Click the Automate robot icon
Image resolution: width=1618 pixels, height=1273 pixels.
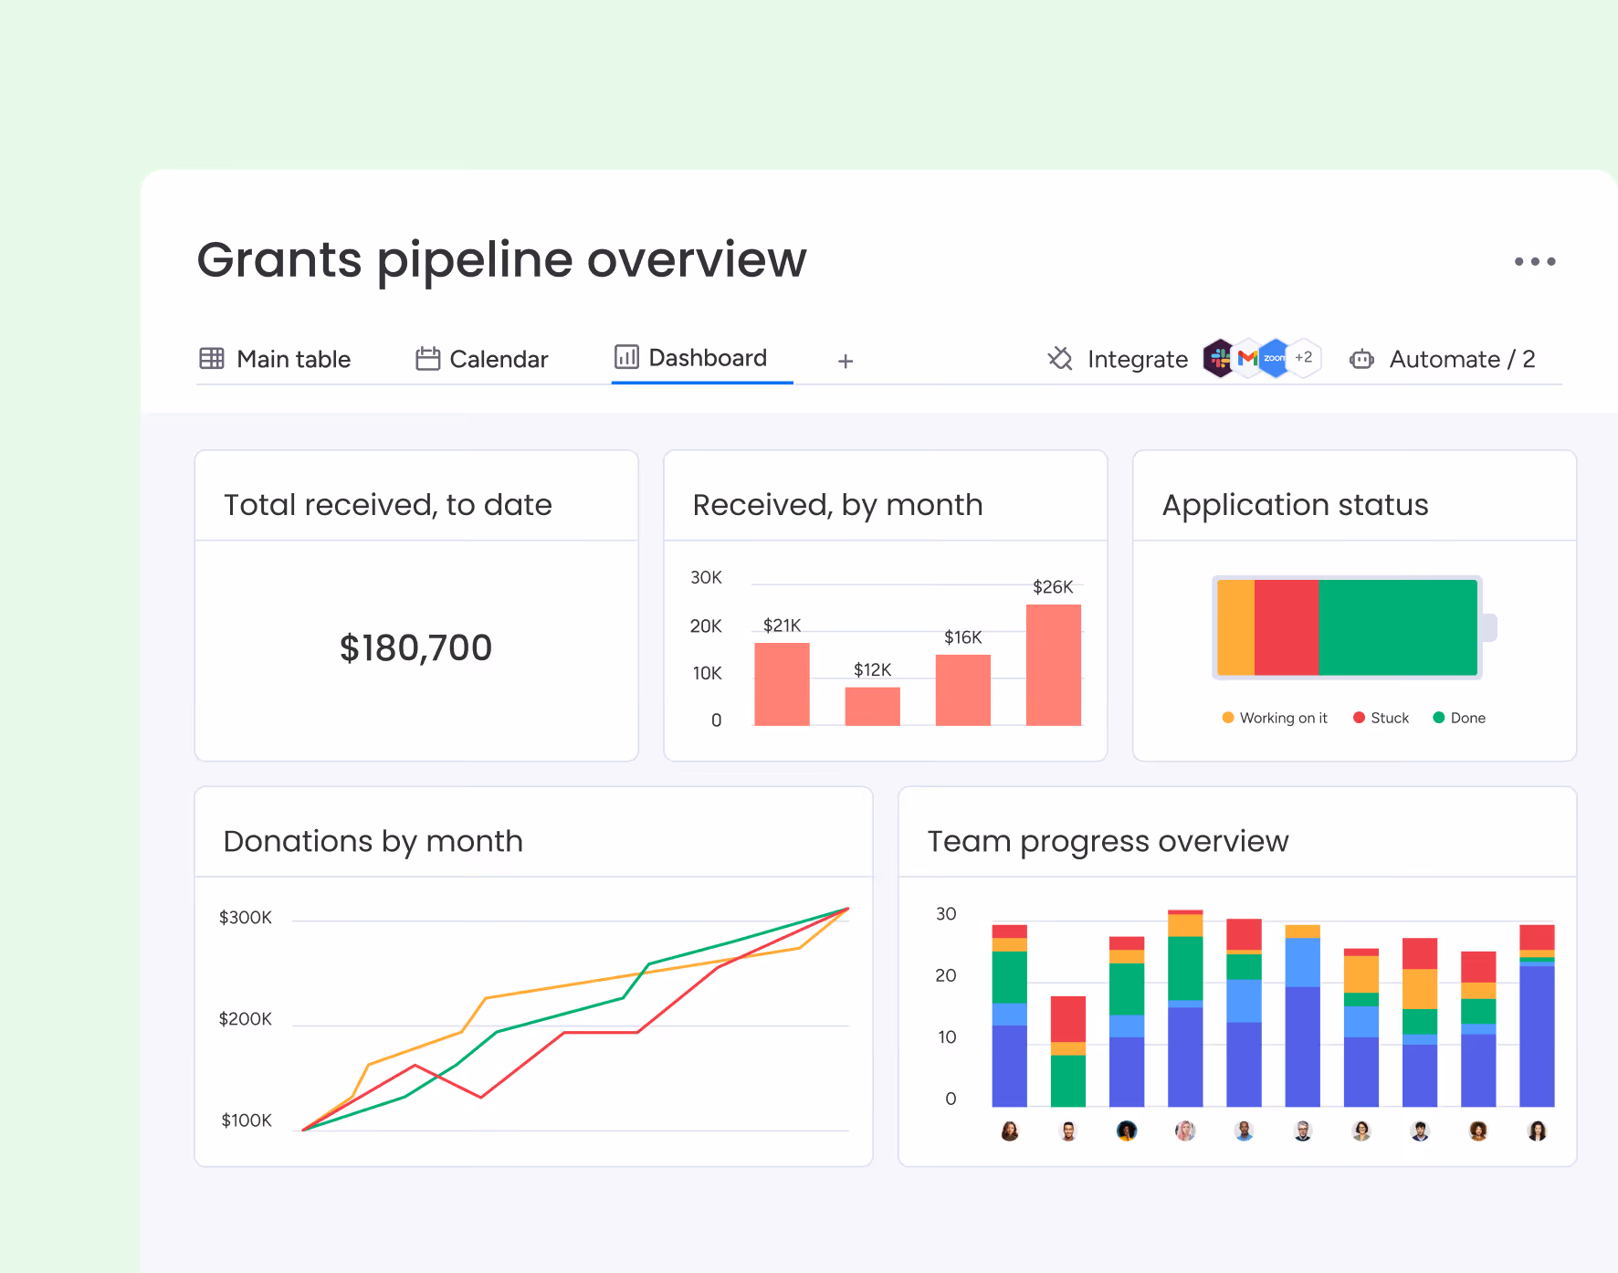pos(1361,359)
